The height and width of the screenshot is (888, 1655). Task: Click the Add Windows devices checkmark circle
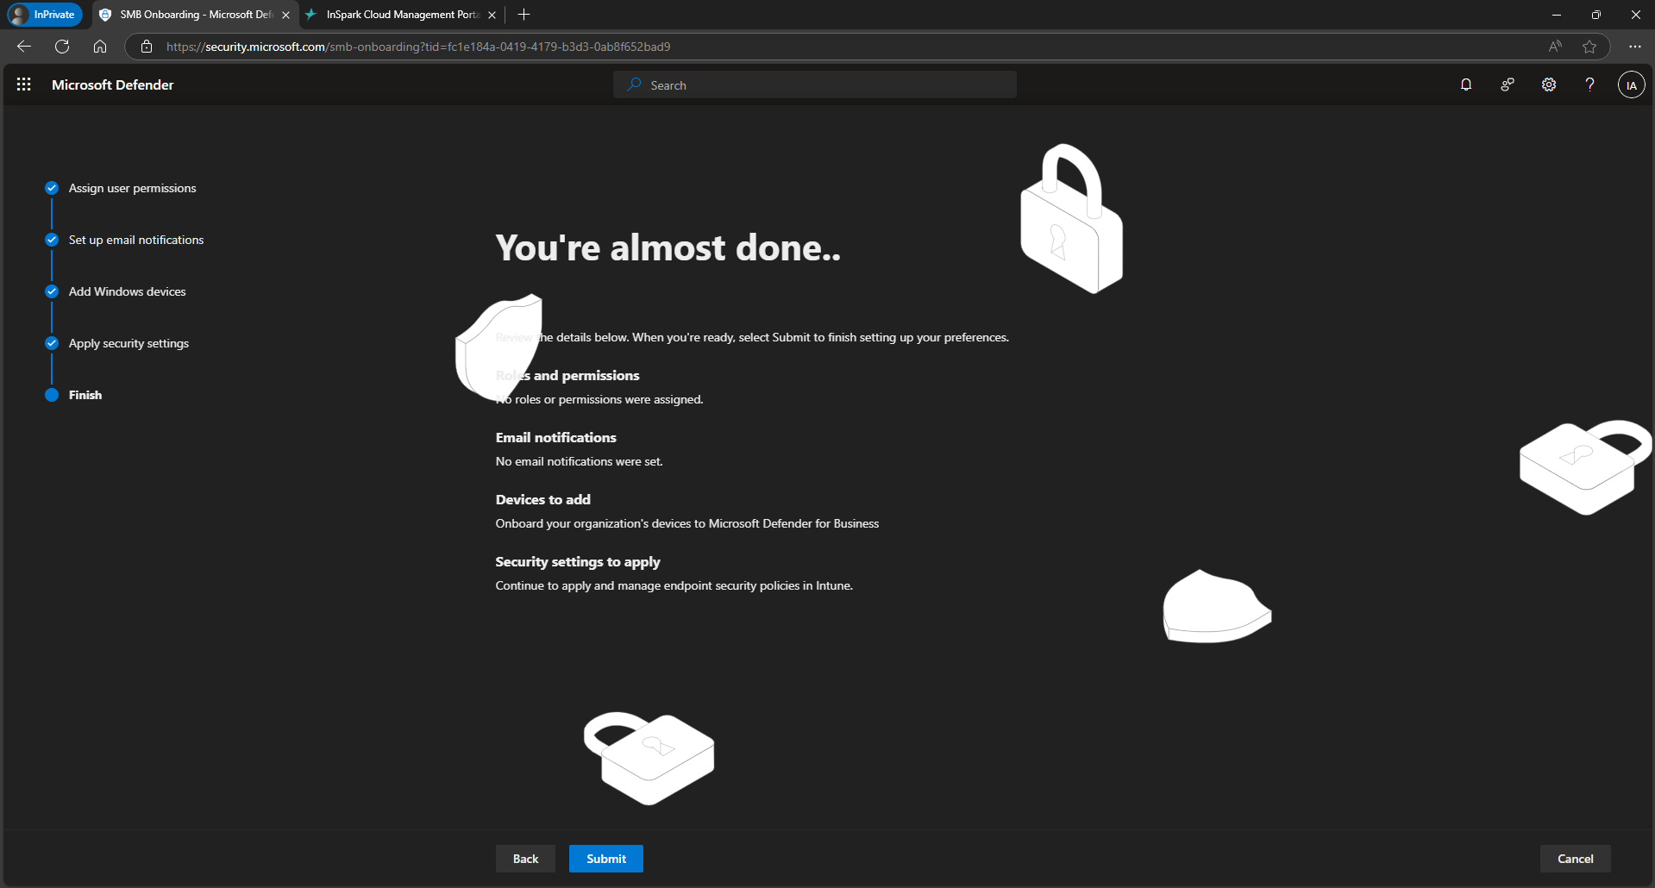[52, 291]
